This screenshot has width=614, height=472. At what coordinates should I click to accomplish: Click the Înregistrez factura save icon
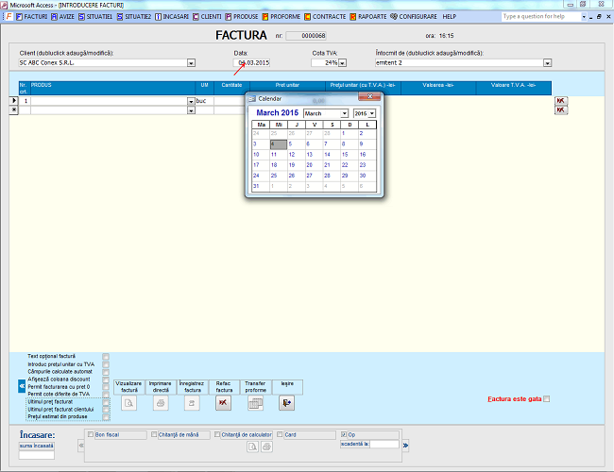[192, 403]
